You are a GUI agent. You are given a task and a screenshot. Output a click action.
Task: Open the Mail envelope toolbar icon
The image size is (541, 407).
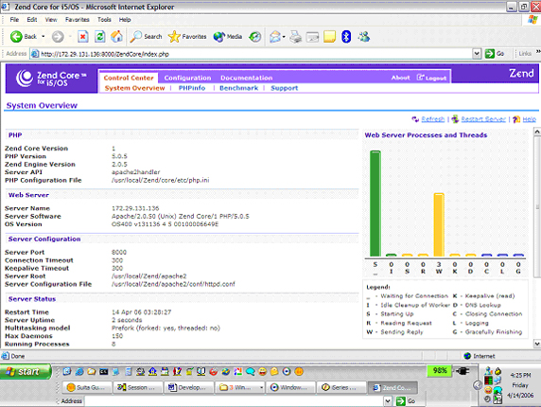pyautogui.click(x=275, y=37)
